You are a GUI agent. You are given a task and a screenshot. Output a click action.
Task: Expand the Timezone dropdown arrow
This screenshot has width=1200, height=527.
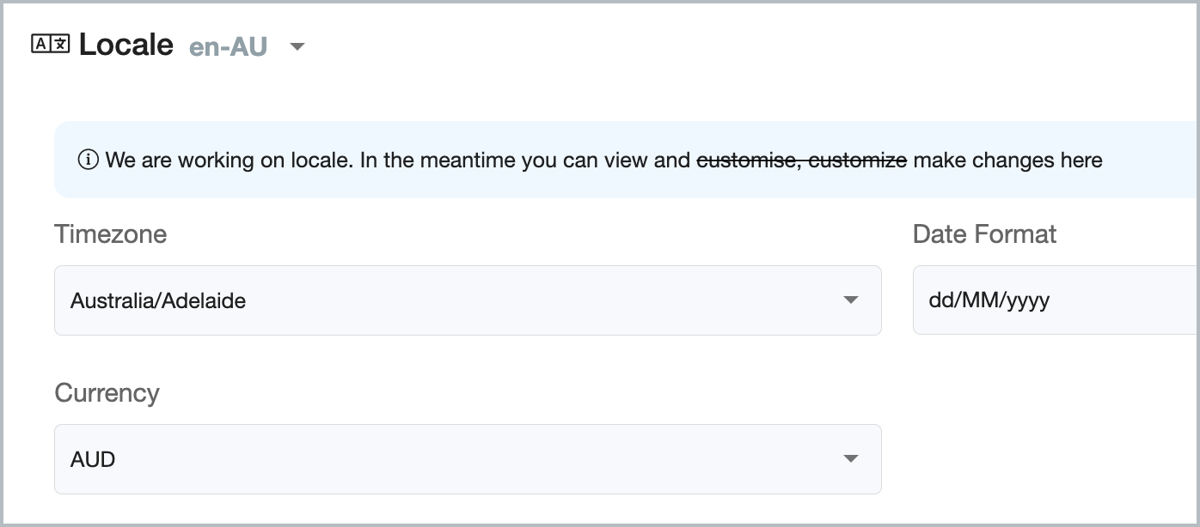pyautogui.click(x=850, y=300)
